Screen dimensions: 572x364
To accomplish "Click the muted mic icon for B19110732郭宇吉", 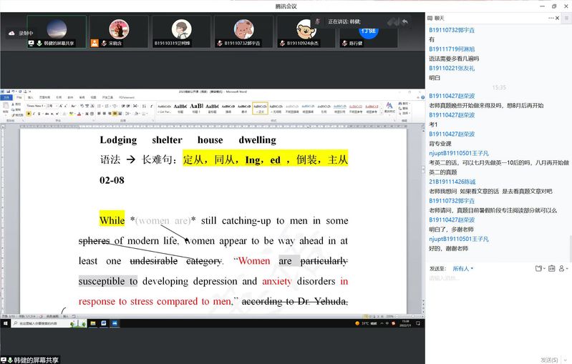I will [220, 43].
